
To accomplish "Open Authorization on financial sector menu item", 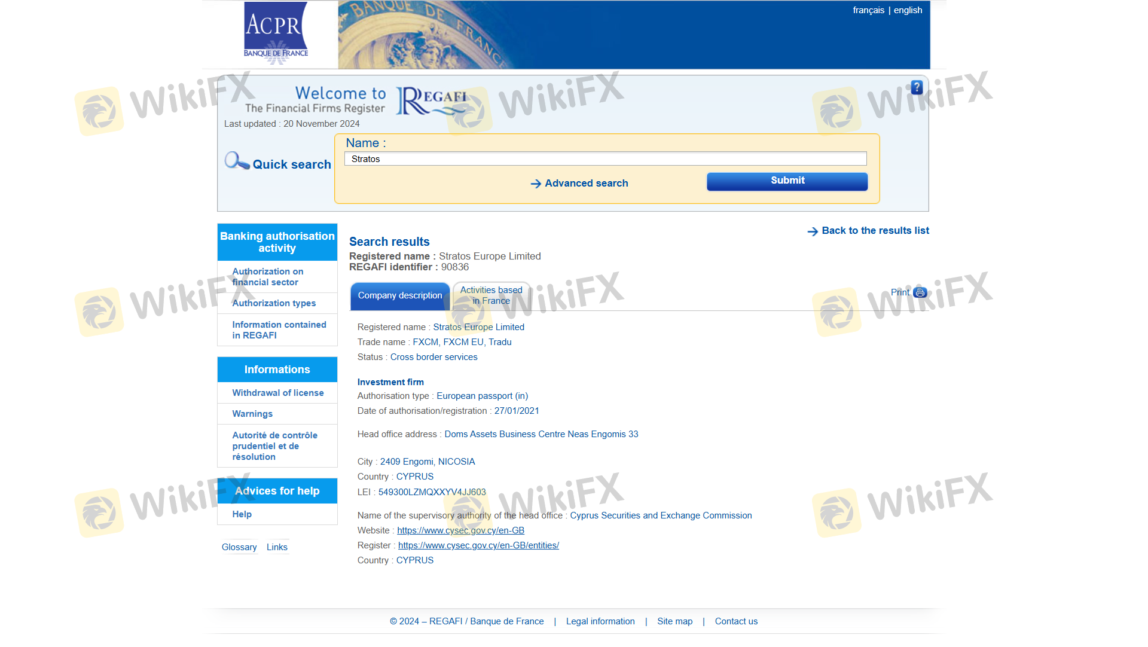I will [267, 277].
